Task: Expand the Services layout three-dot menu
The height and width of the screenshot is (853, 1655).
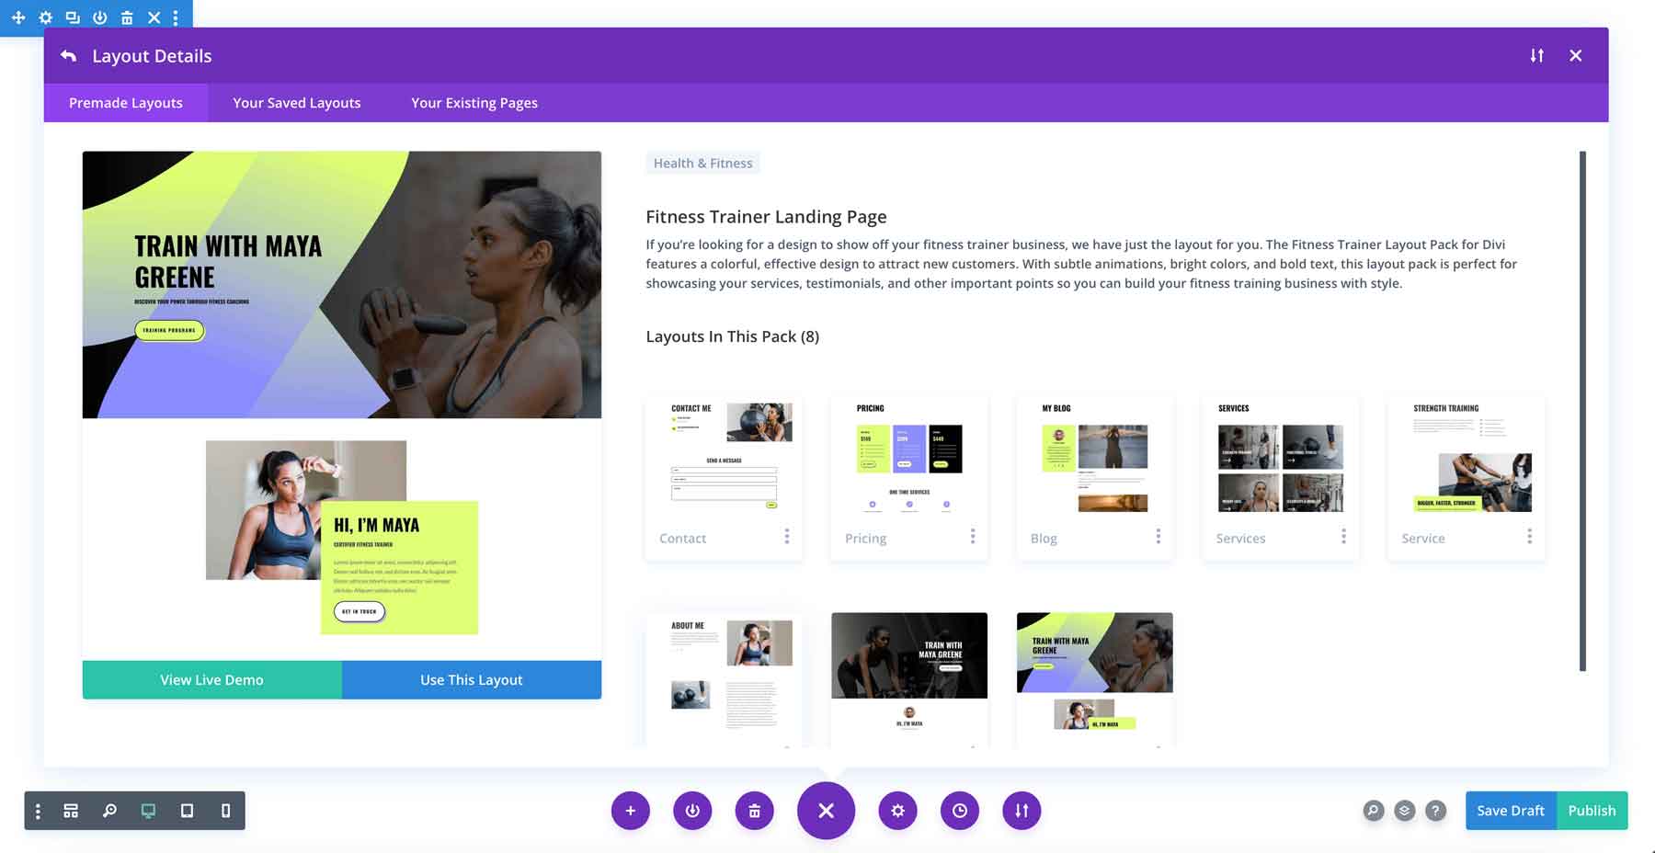Action: [1343, 537]
